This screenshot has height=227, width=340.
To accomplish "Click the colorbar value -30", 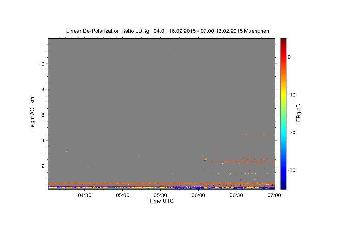I will click(x=292, y=170).
